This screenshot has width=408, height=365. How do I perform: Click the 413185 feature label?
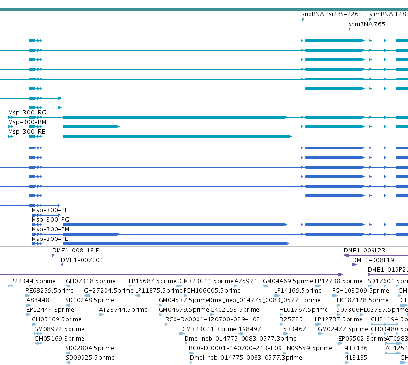[x=356, y=358]
